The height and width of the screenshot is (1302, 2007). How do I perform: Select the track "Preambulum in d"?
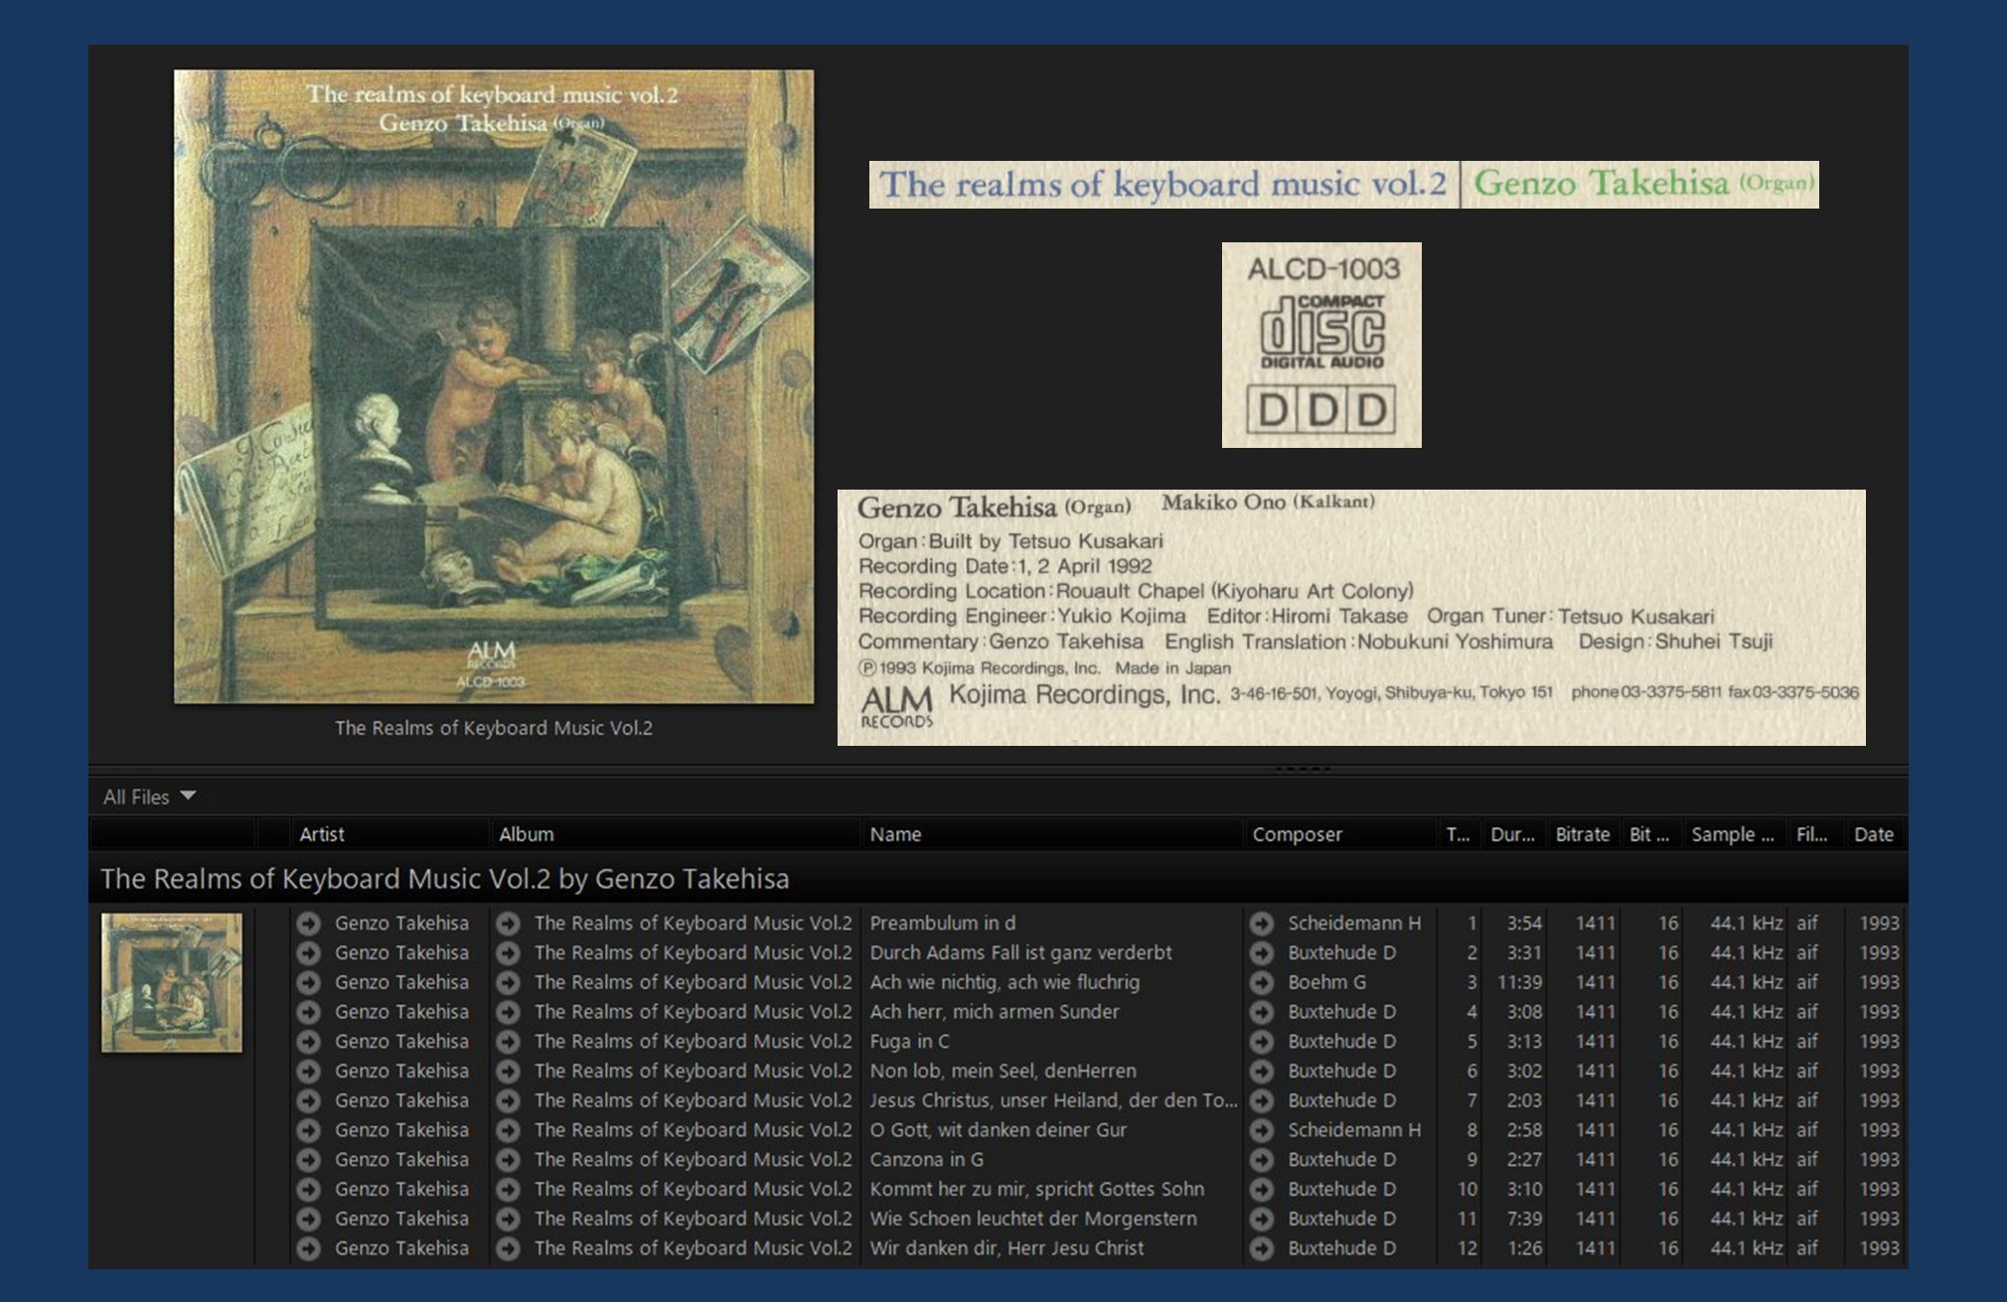(943, 923)
